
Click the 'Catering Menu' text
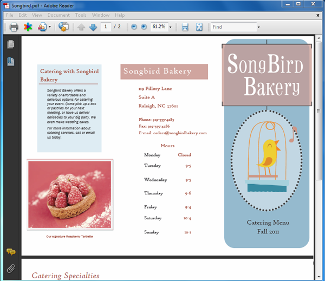[x=268, y=223]
